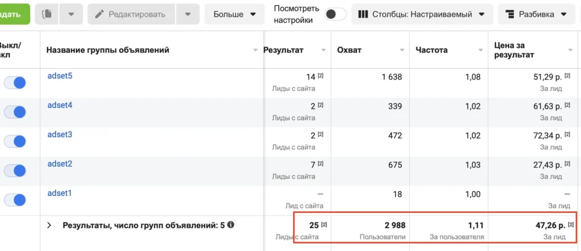Click footnote [2] icon beside adset5 result

(321, 76)
